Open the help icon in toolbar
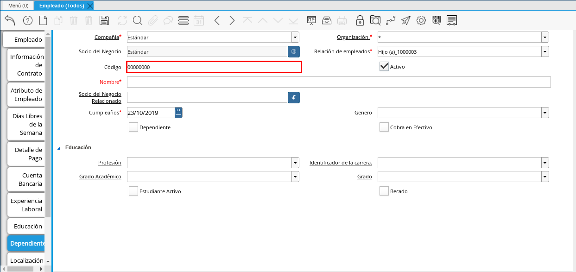 pos(27,20)
